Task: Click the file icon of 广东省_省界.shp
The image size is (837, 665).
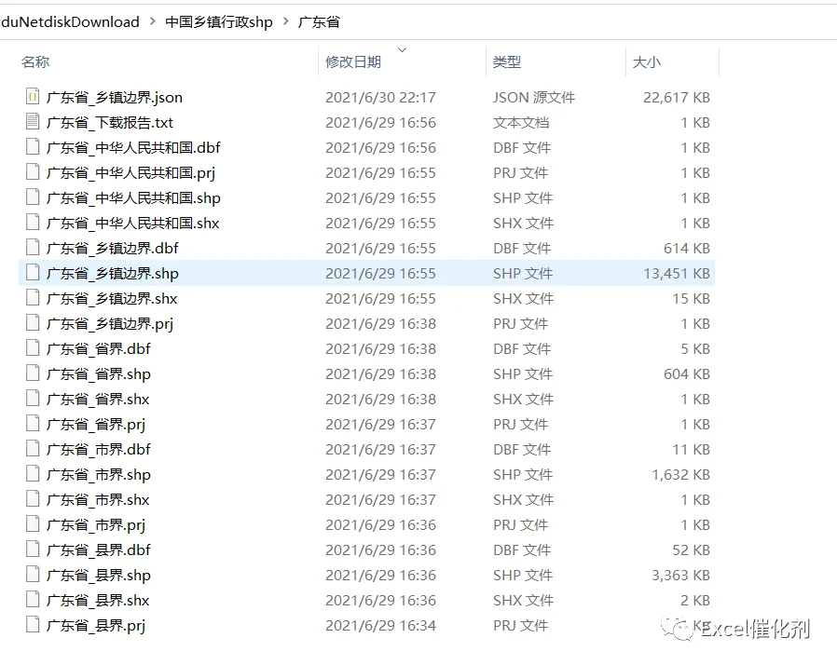Action: (33, 373)
